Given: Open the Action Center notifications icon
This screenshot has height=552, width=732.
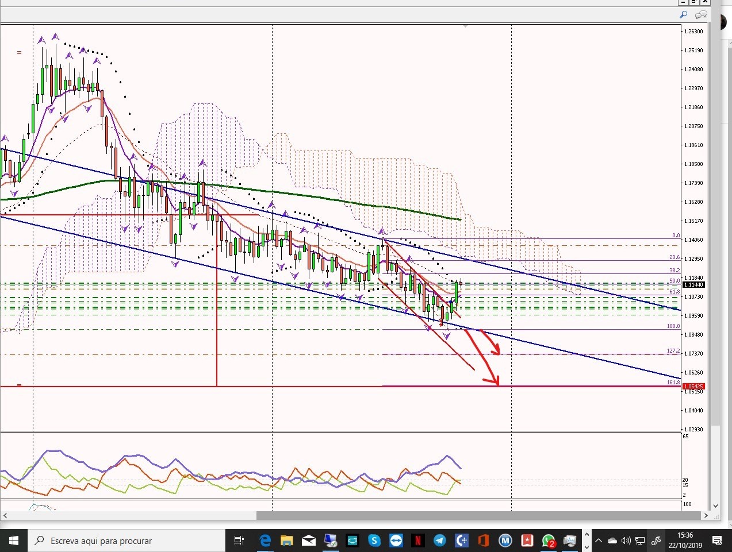Looking at the screenshot, I should coord(717,541).
